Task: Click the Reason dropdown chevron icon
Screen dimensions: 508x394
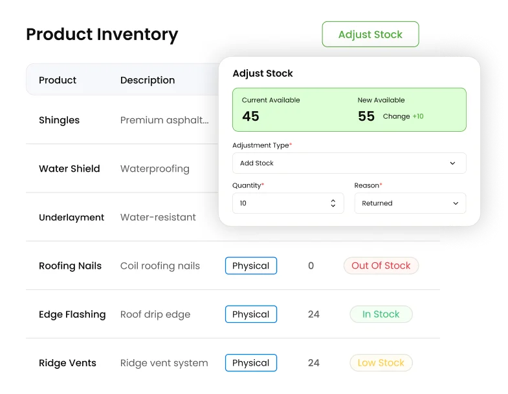Action: coord(456,203)
